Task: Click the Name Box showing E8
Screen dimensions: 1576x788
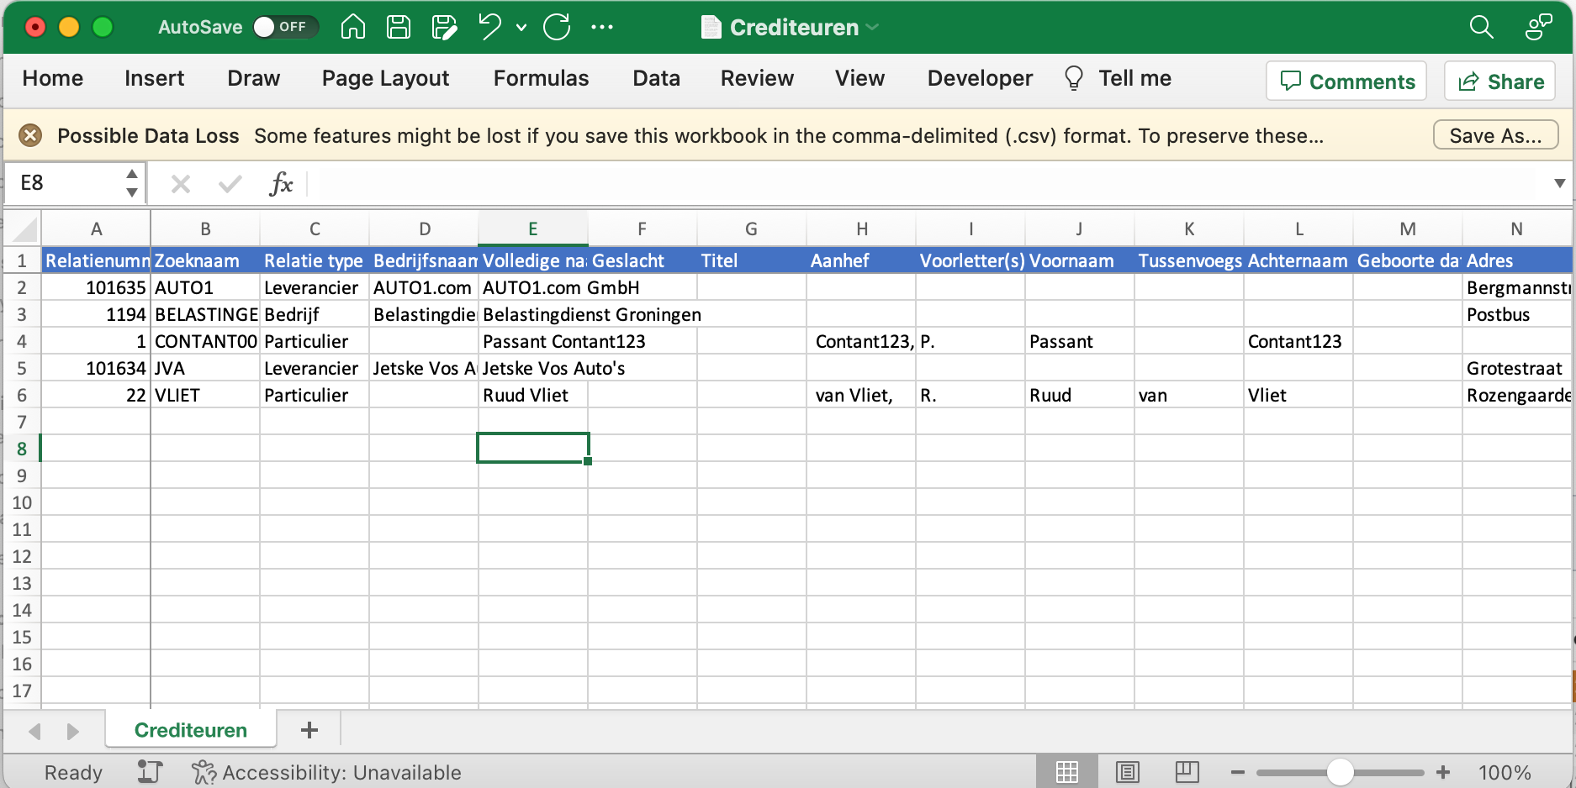Action: (x=67, y=183)
